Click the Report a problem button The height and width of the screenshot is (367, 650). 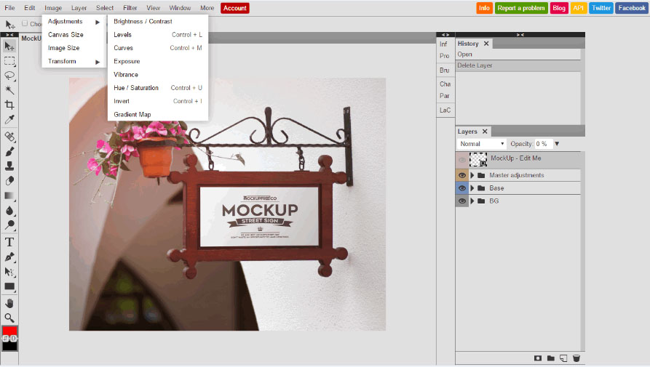click(x=521, y=8)
